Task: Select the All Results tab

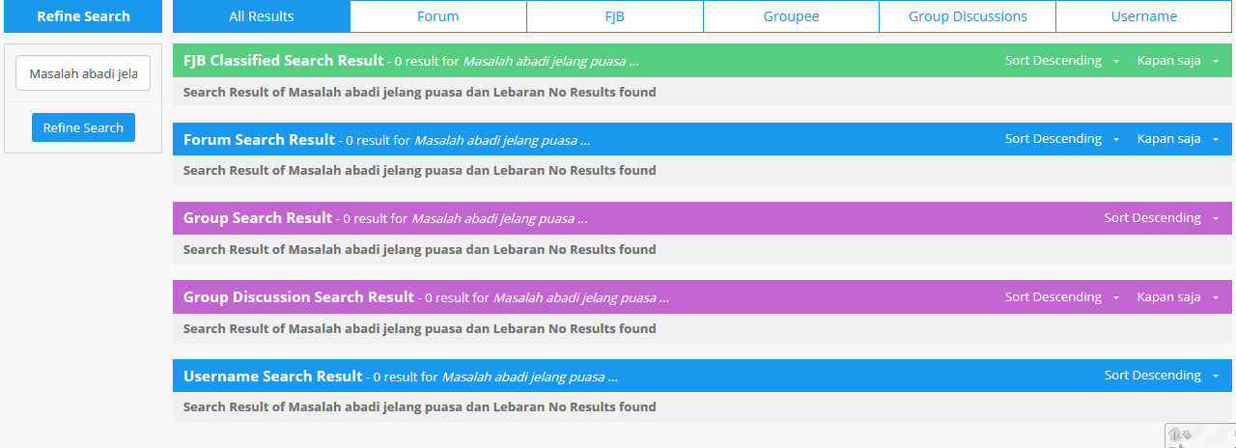Action: coord(262,16)
